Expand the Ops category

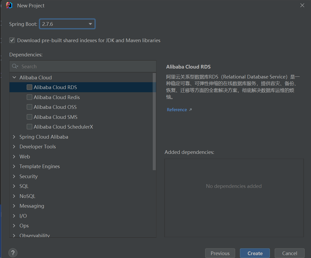click(14, 225)
